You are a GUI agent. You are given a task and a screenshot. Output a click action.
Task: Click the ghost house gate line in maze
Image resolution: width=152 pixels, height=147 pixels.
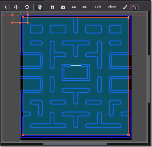tap(76, 66)
